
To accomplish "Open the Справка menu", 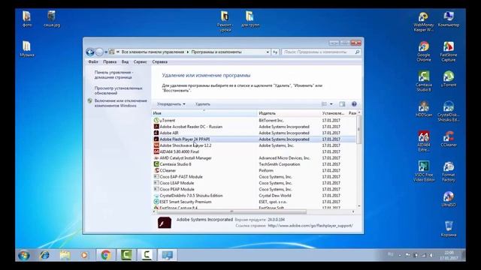I will [x=160, y=61].
